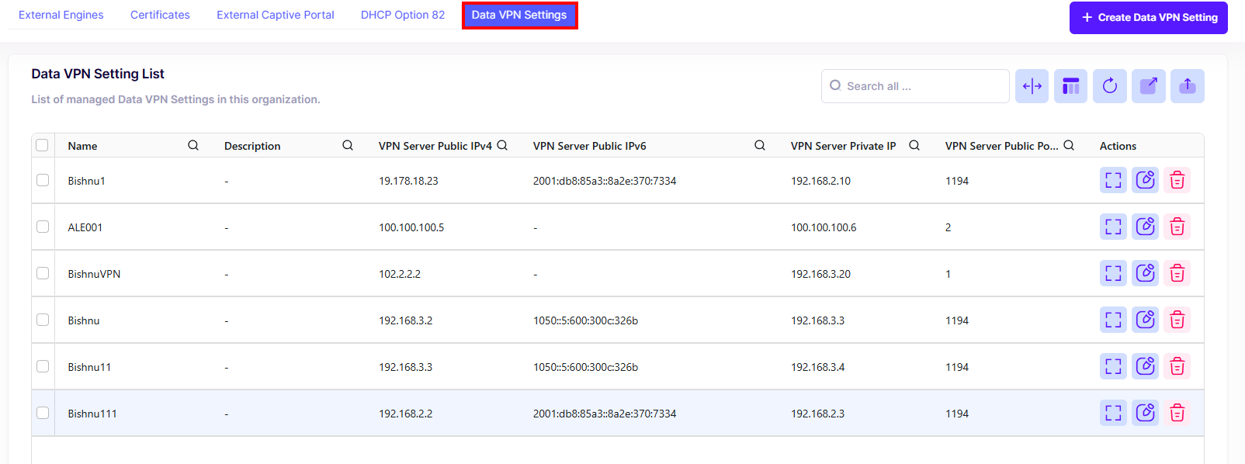Expand details for Bishnu1 row
This screenshot has width=1245, height=464.
(1113, 180)
